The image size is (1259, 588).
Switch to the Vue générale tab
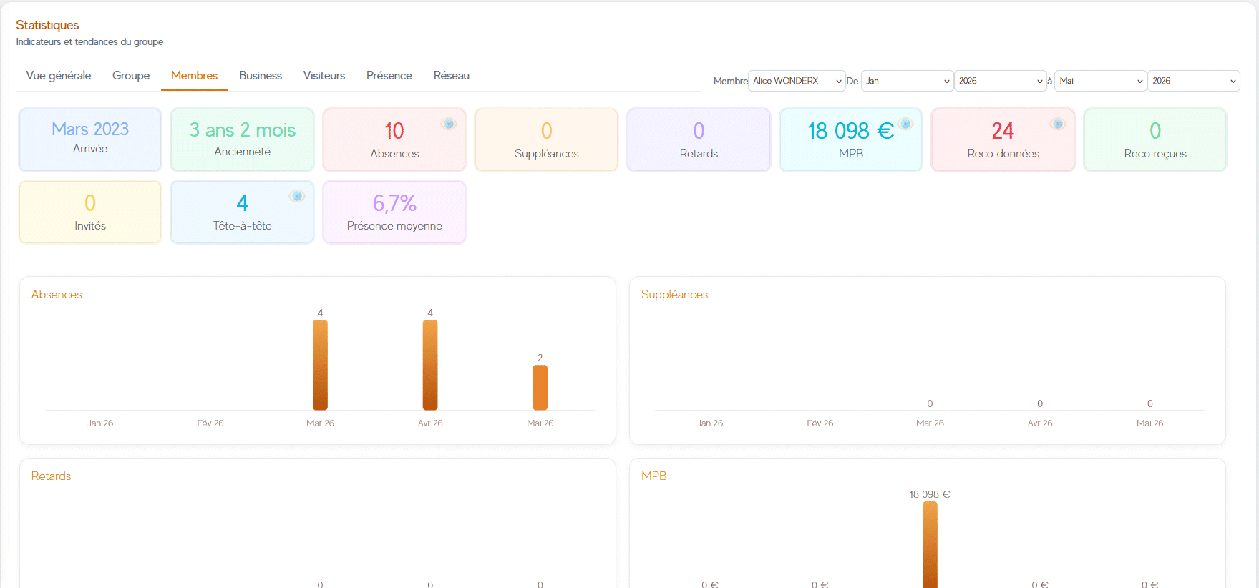pyautogui.click(x=59, y=76)
